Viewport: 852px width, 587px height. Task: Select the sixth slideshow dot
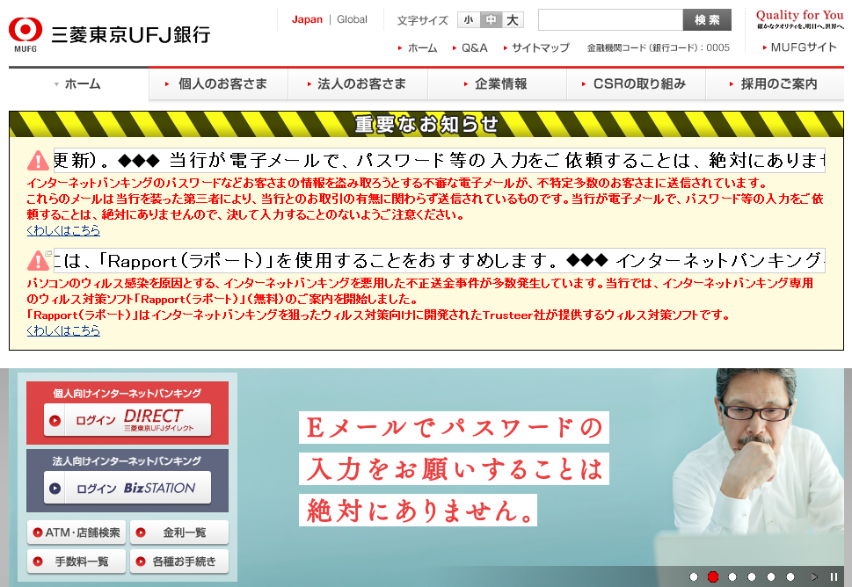click(790, 576)
